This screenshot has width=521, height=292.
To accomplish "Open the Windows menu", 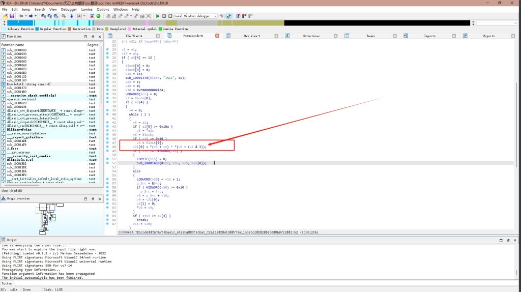I will (120, 9).
